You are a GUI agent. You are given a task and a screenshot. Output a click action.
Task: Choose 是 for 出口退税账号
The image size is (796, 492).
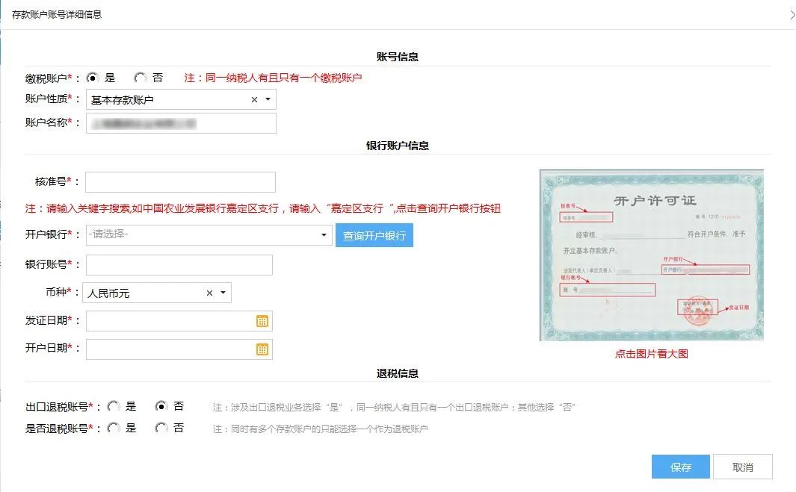coord(114,407)
